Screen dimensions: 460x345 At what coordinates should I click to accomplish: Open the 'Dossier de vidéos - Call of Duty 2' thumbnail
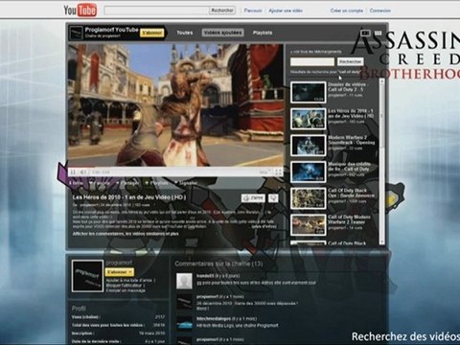(x=308, y=92)
